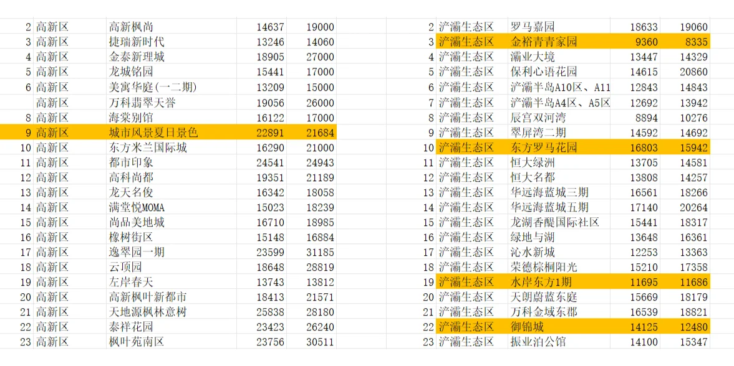734x366 pixels.
Task: Click the cell 高新枫叶新都市
Action: 171,297
